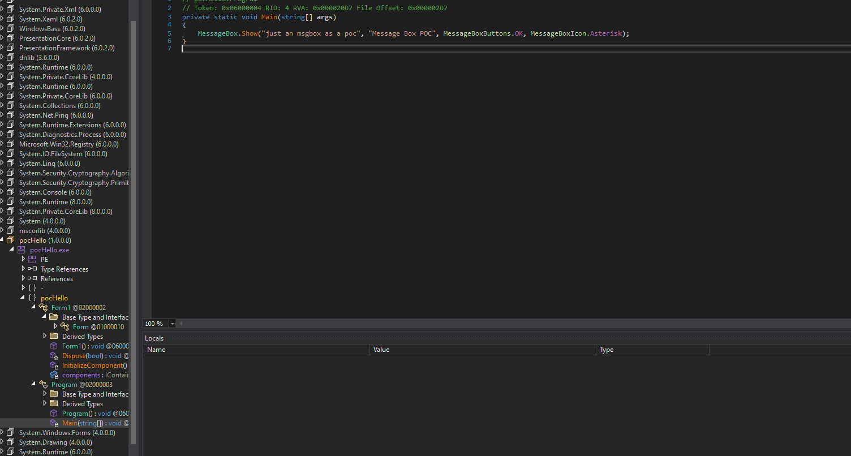Click the Program() constructor icon
This screenshot has width=851, height=456.
click(x=54, y=414)
